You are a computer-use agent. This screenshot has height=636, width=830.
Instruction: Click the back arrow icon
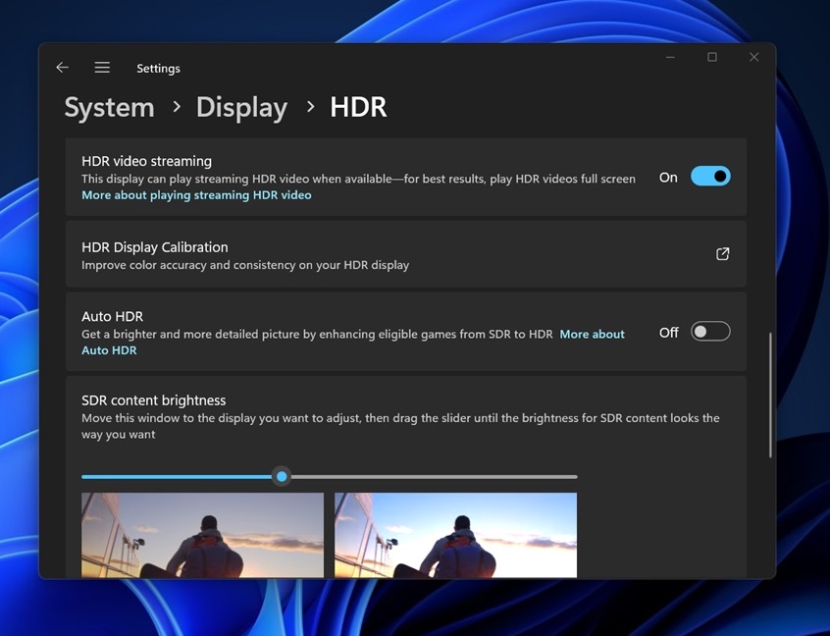[x=62, y=67]
